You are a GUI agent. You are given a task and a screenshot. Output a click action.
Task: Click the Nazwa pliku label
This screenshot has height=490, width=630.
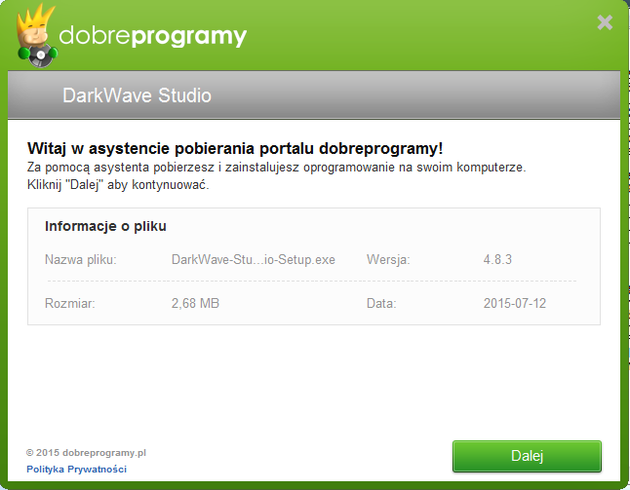[x=80, y=260]
